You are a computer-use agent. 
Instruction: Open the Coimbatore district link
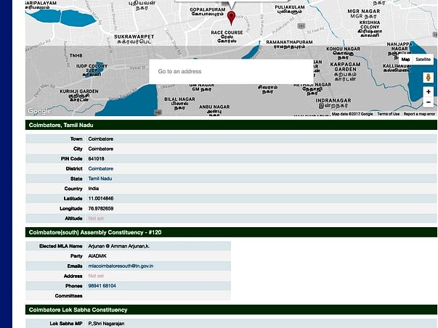pyautogui.click(x=101, y=168)
